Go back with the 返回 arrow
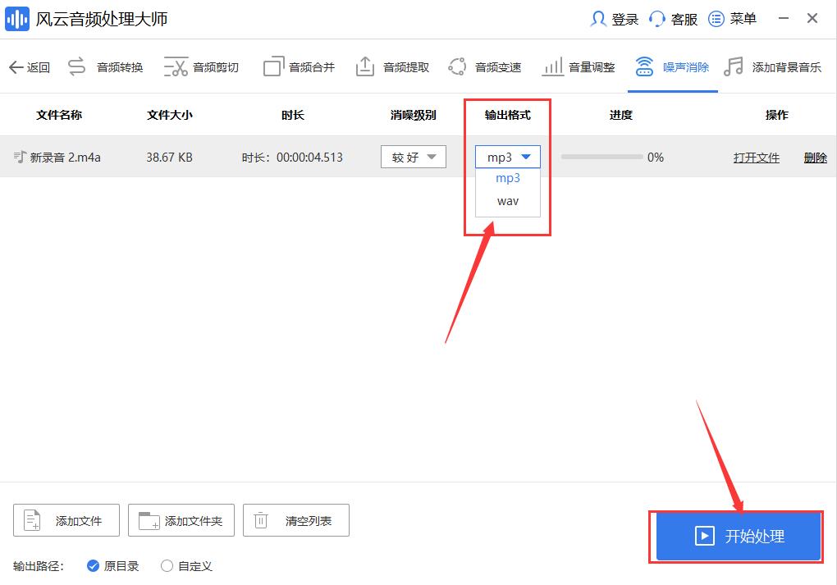Screen dimensions: 837x585 pos(16,67)
